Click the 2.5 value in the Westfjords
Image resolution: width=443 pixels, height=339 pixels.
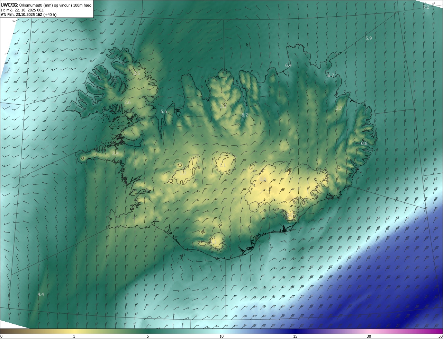pos(137,73)
